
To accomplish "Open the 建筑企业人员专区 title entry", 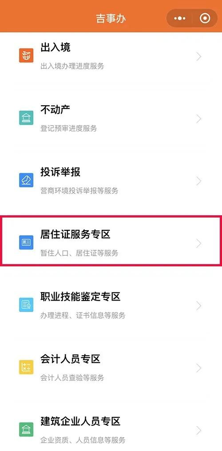I will (x=80, y=421).
